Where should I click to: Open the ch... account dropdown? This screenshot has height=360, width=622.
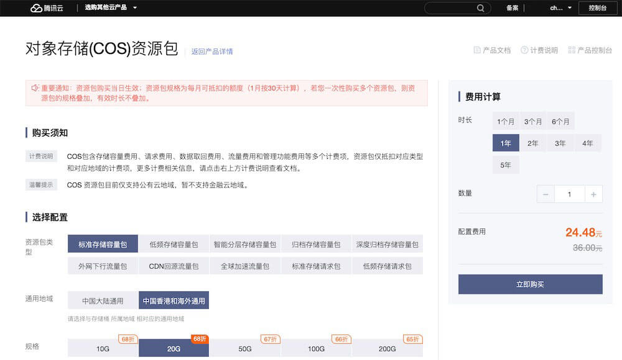(560, 8)
